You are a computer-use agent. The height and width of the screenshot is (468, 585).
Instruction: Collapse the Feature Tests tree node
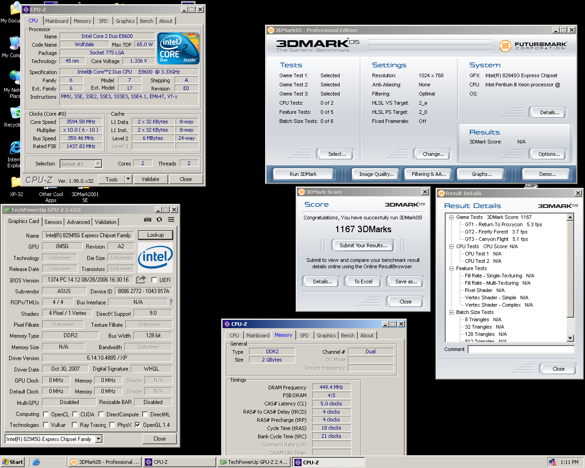pyautogui.click(x=451, y=269)
